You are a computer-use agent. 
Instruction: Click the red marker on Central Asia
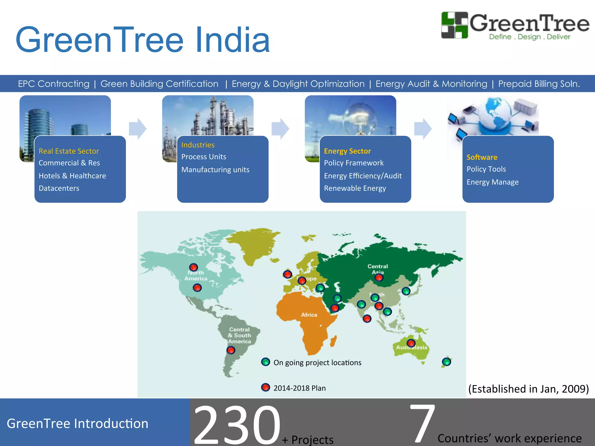click(379, 278)
